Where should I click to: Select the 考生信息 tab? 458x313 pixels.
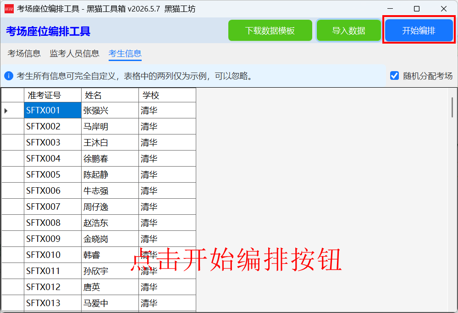[x=125, y=54]
